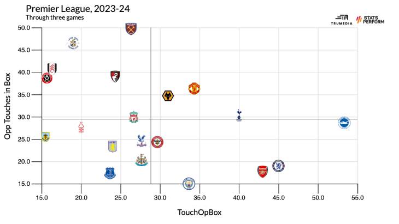Click the Aston Villa crest
Viewport: 399px width, 224px height.
113,146
